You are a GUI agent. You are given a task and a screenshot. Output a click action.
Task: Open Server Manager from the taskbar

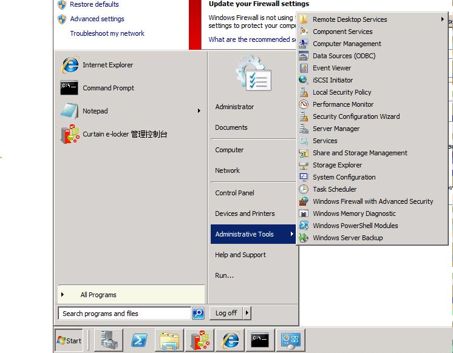tap(109, 340)
